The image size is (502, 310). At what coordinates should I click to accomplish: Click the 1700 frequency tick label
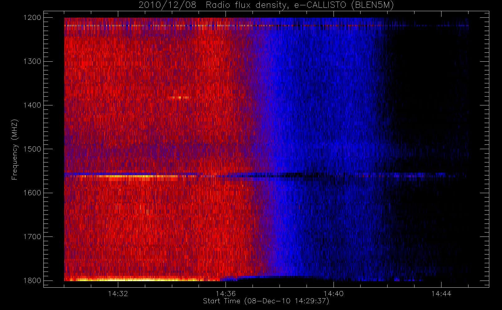point(32,237)
